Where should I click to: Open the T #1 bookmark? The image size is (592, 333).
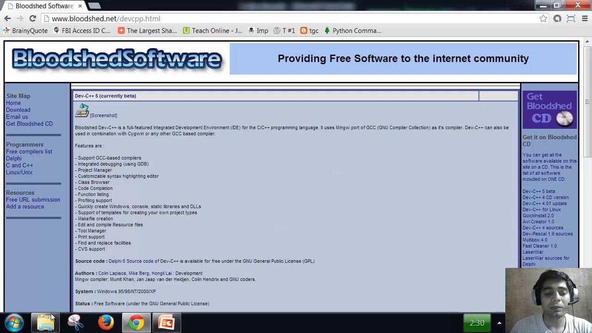coord(284,31)
